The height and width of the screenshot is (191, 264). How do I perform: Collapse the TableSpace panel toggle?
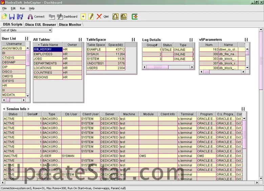click(x=133, y=40)
